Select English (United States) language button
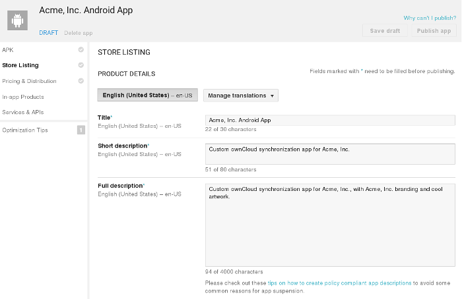 [x=147, y=95]
